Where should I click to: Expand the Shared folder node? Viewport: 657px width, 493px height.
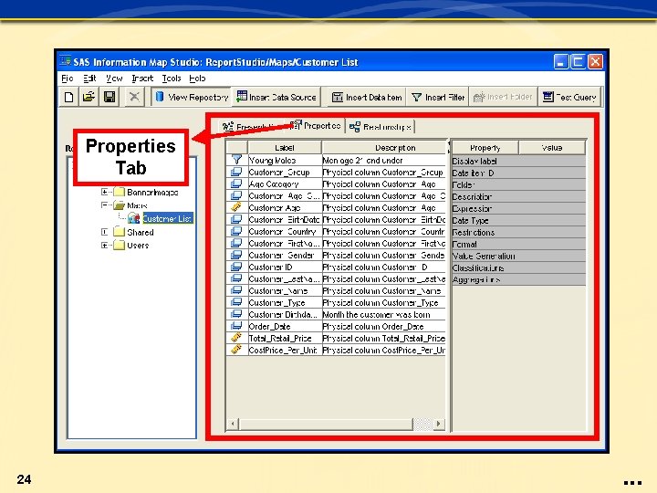click(x=104, y=232)
